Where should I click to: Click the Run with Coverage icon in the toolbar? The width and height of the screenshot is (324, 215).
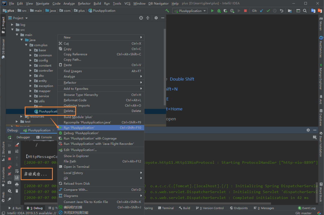pyautogui.click(x=225, y=11)
